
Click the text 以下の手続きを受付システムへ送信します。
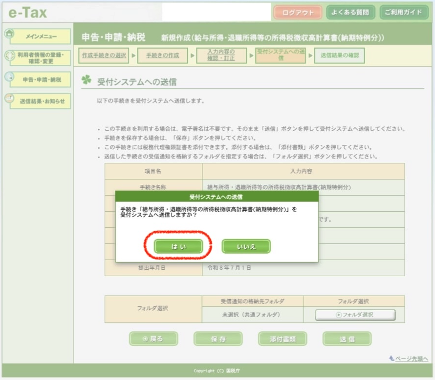151,101
